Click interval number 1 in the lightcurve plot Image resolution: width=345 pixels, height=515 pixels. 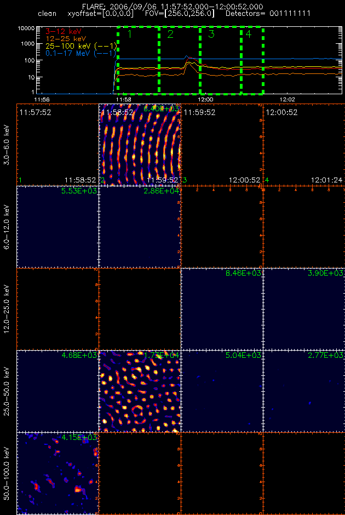[129, 34]
